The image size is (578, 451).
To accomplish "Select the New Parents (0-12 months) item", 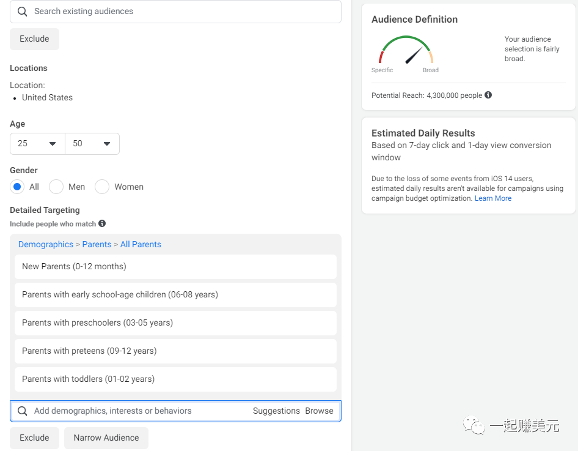I will pos(175,267).
